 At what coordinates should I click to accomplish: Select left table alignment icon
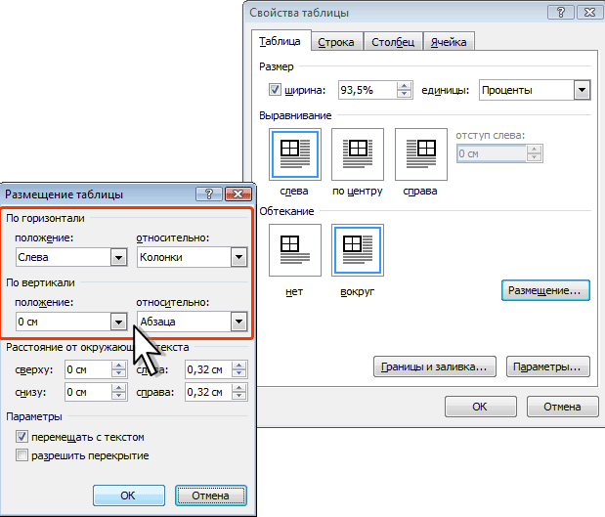tap(295, 154)
